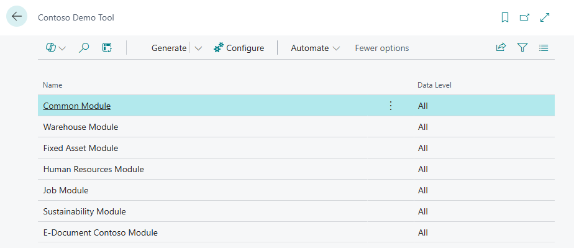Screen dimensions: 574x248
Task: Sort by the Data Level column header
Action: click(434, 85)
